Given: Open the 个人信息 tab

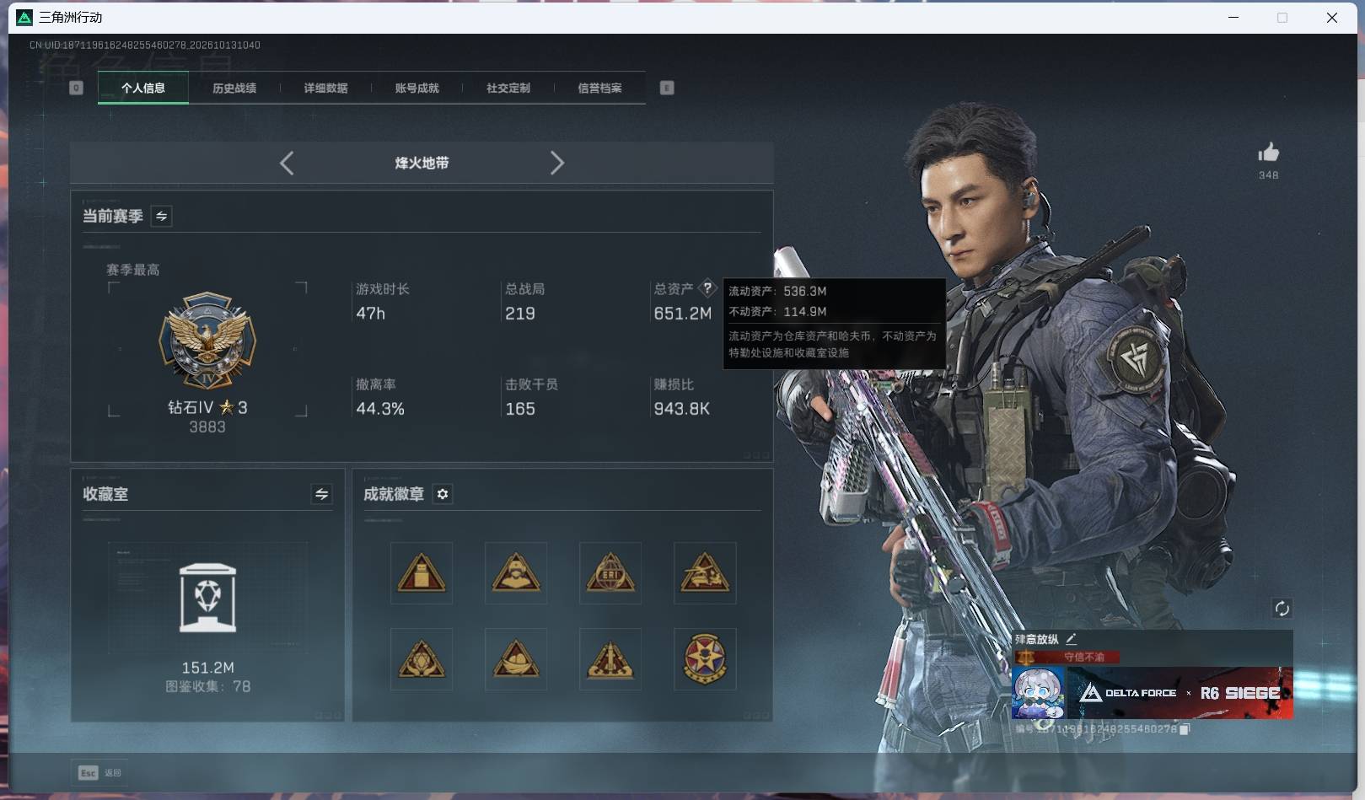Looking at the screenshot, I should pos(143,88).
